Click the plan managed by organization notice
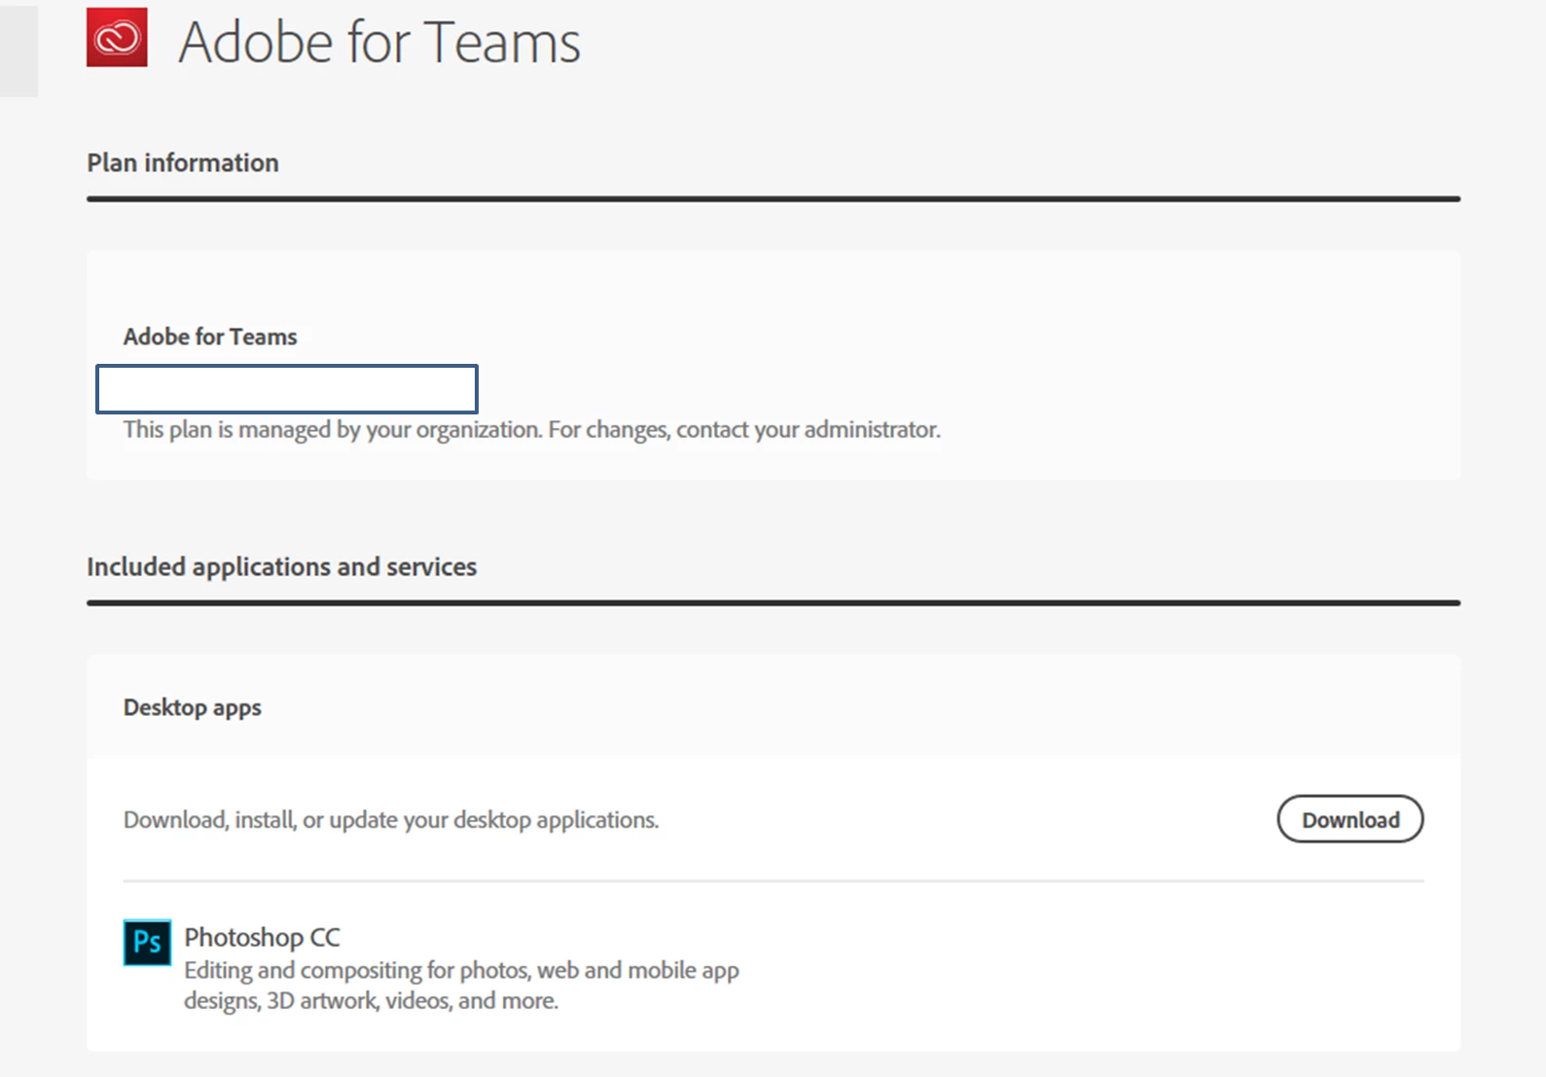 coord(531,430)
